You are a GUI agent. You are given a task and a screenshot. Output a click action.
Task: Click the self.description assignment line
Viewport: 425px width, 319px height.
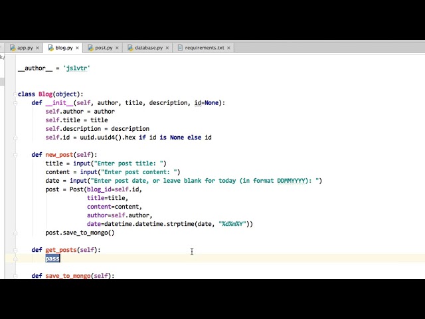click(x=98, y=128)
